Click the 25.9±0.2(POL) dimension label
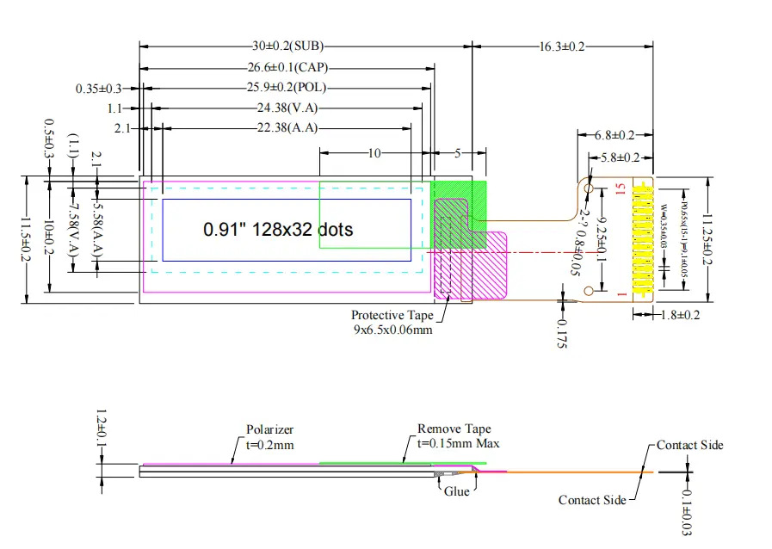 (x=287, y=88)
